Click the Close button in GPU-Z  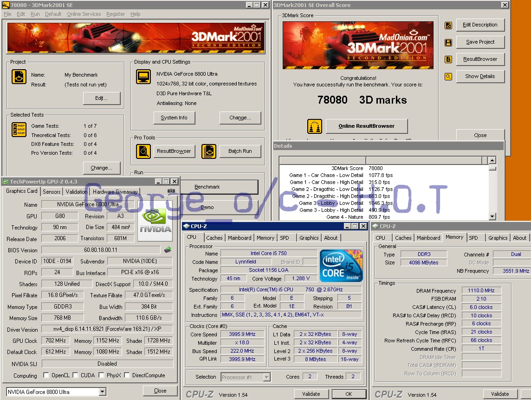160,391
